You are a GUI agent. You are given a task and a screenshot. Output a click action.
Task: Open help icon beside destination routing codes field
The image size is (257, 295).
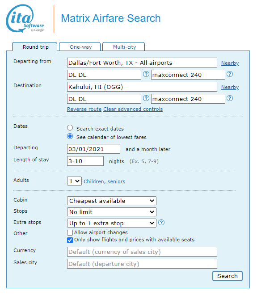click(x=146, y=98)
